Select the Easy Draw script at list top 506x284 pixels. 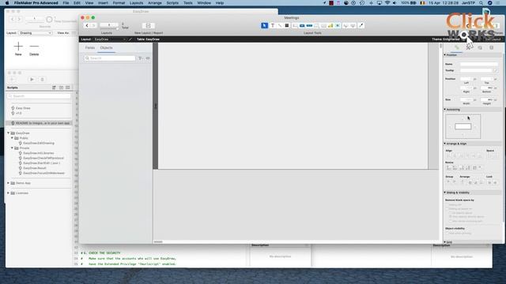tap(23, 108)
